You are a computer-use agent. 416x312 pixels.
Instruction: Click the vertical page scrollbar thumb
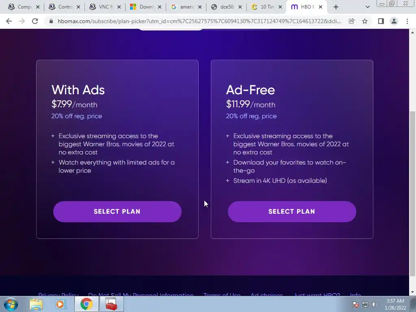coord(413,194)
